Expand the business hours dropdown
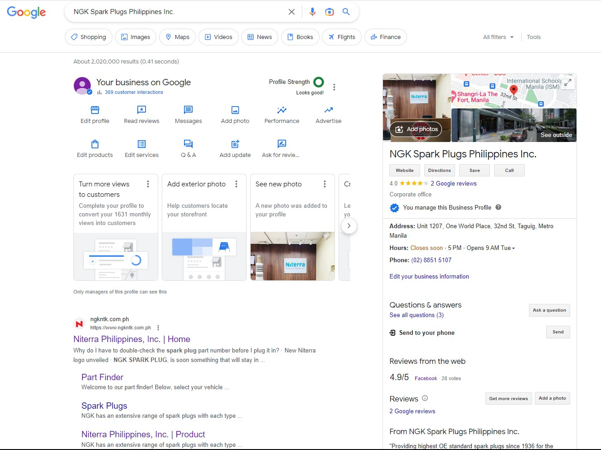 pos(514,248)
